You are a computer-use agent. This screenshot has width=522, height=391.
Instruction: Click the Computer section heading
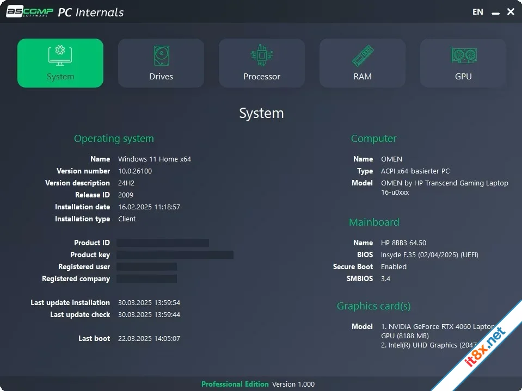click(373, 138)
